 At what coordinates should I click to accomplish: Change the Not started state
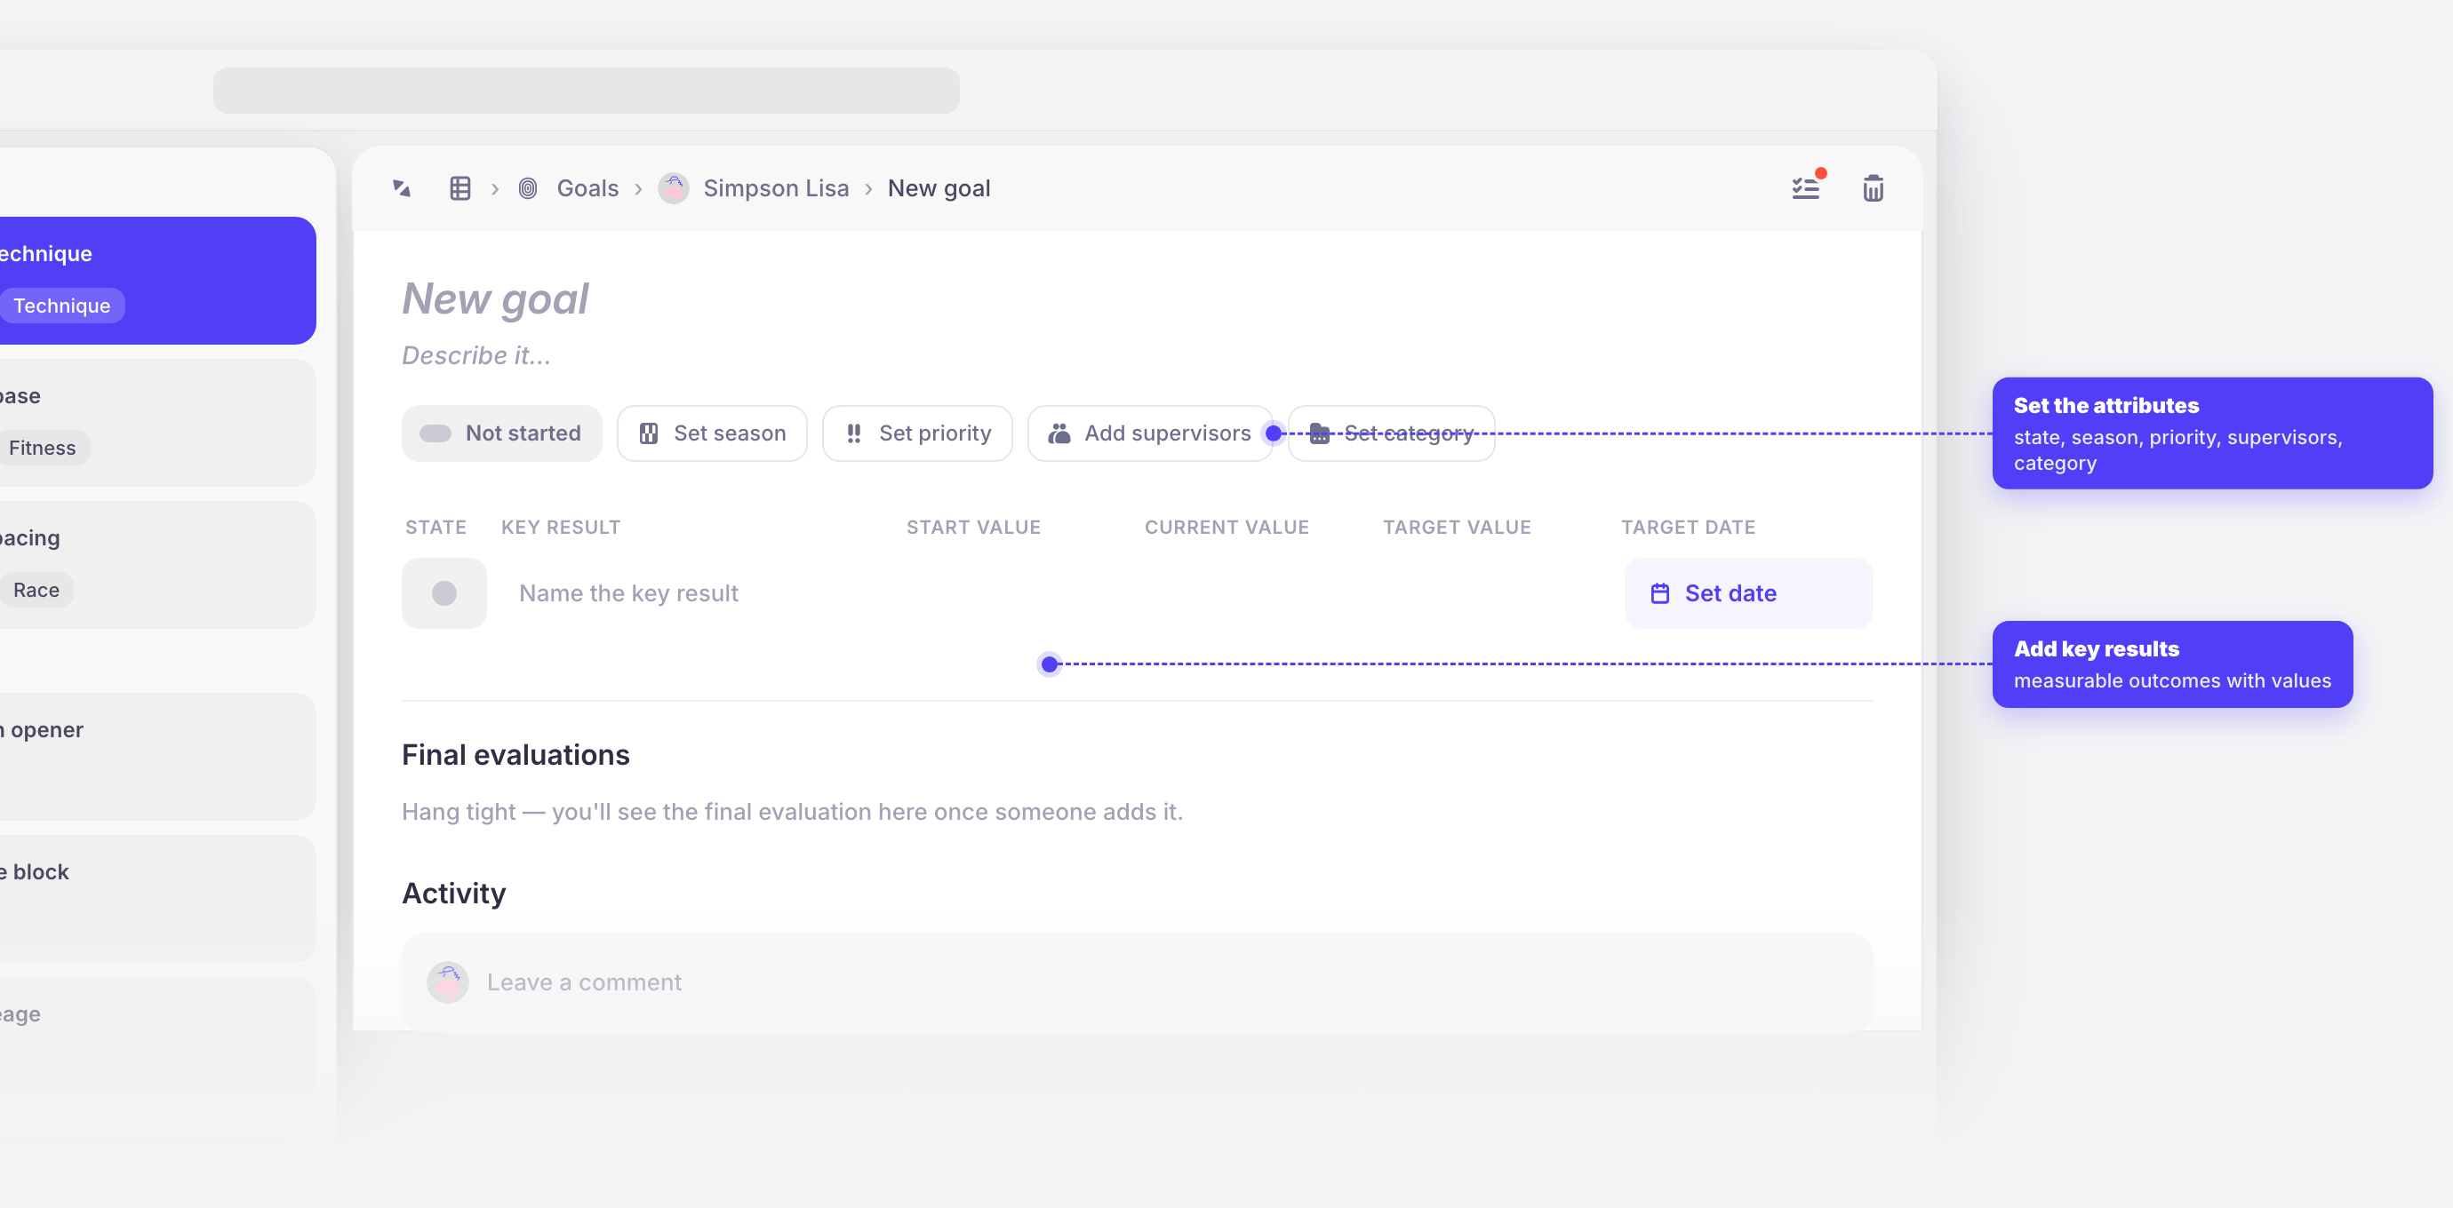(502, 433)
